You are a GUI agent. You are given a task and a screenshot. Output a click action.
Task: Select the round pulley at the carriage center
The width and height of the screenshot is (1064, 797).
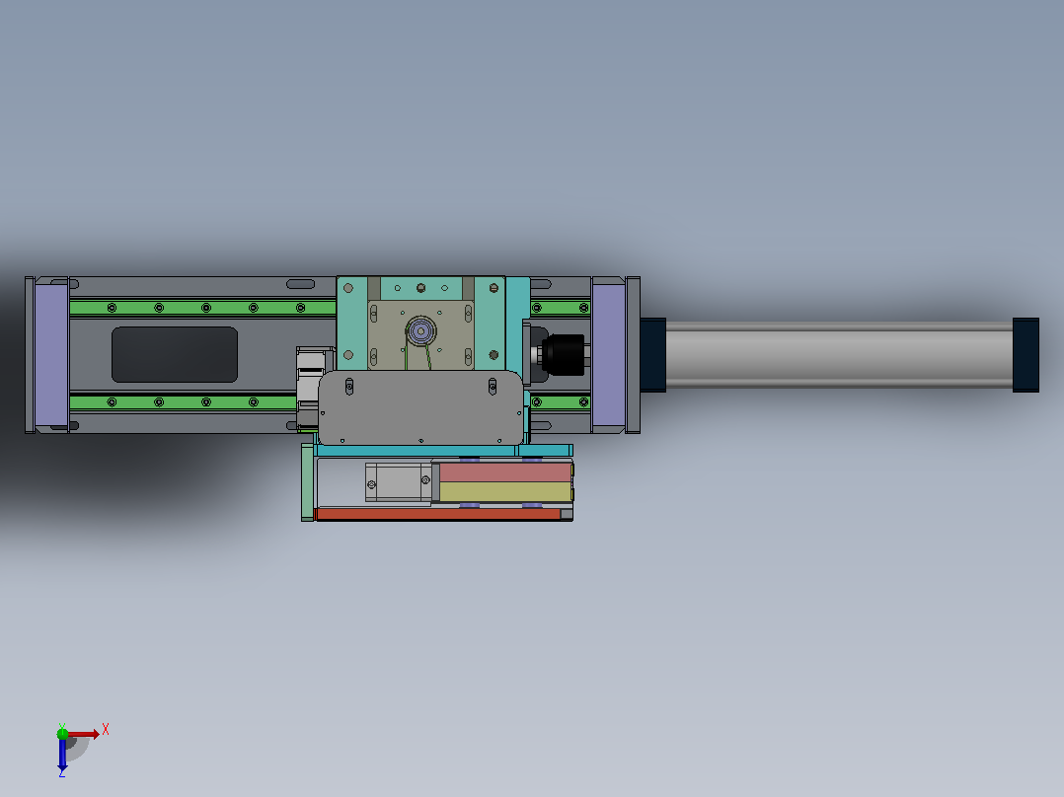[420, 331]
